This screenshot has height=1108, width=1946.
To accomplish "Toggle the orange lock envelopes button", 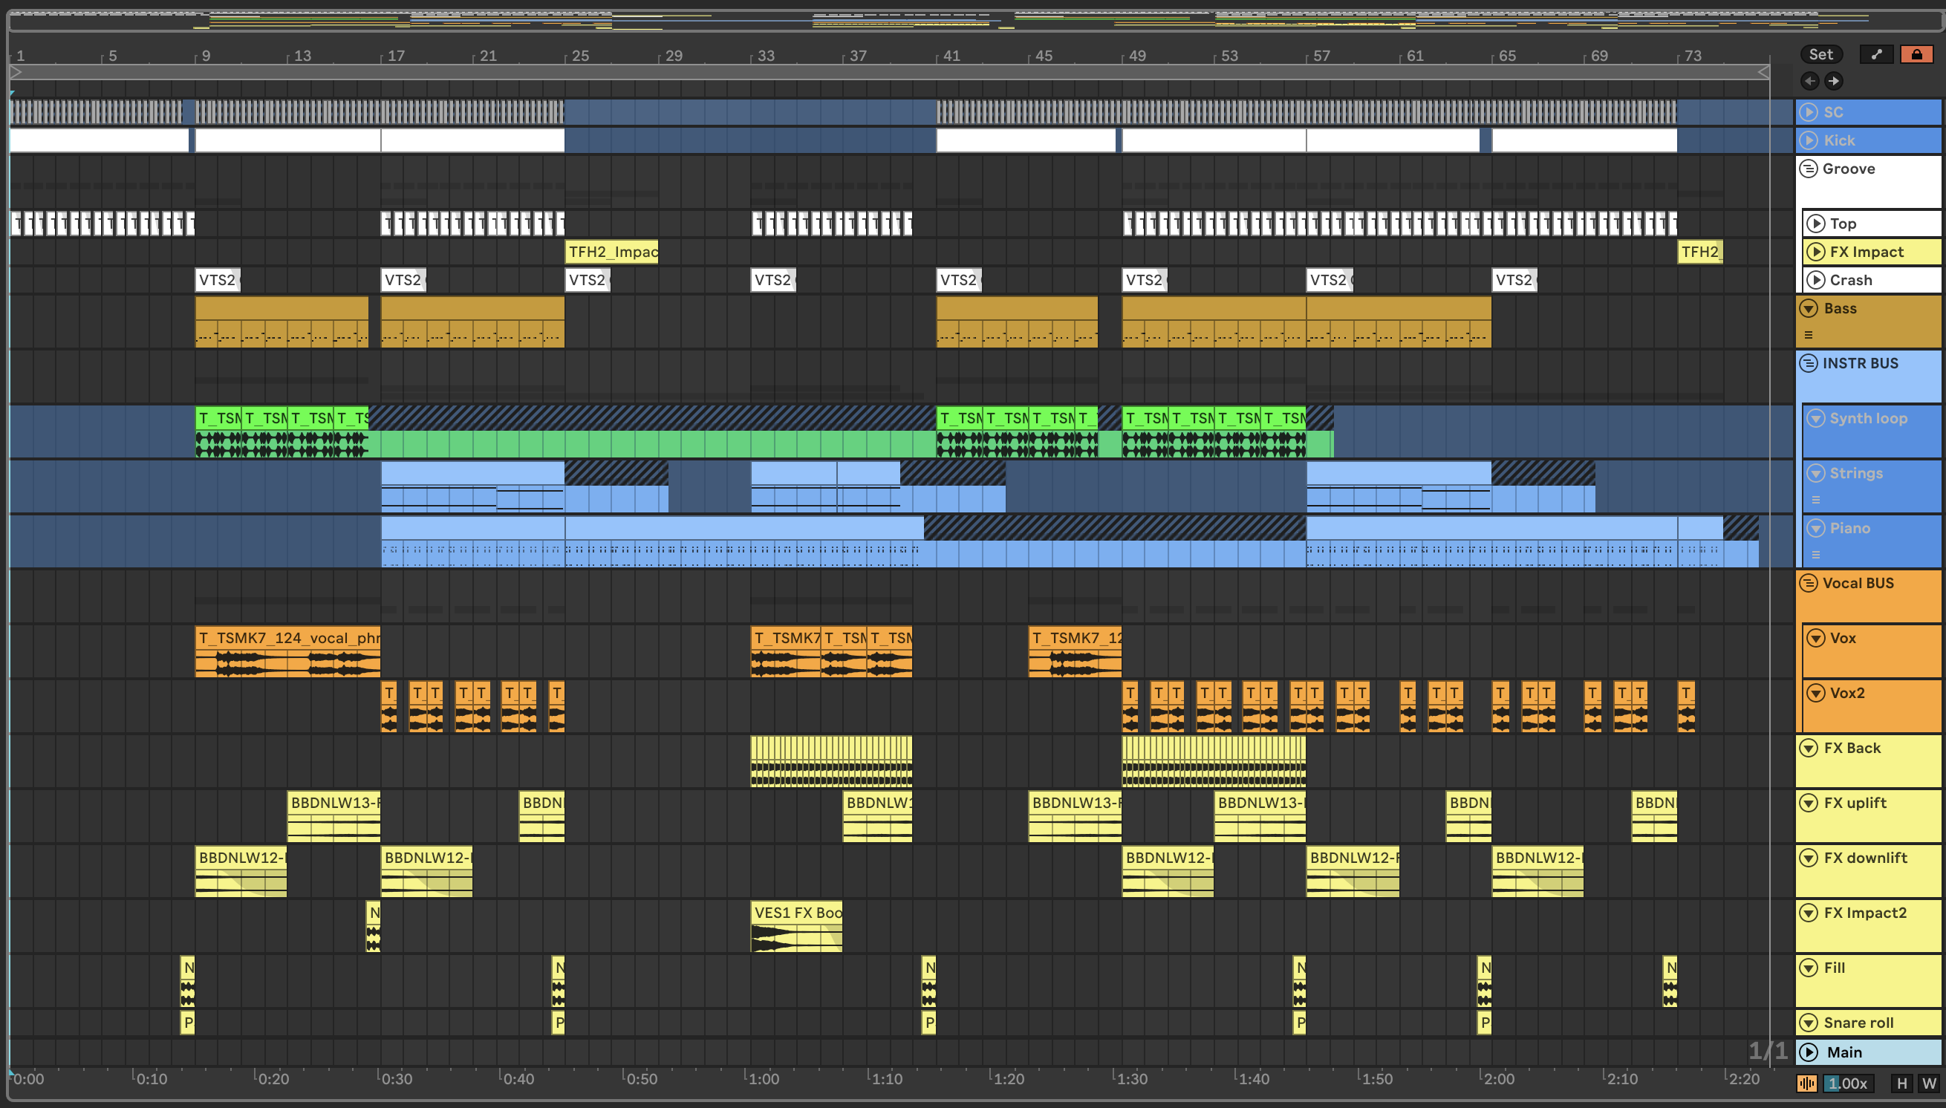I will tap(1916, 54).
